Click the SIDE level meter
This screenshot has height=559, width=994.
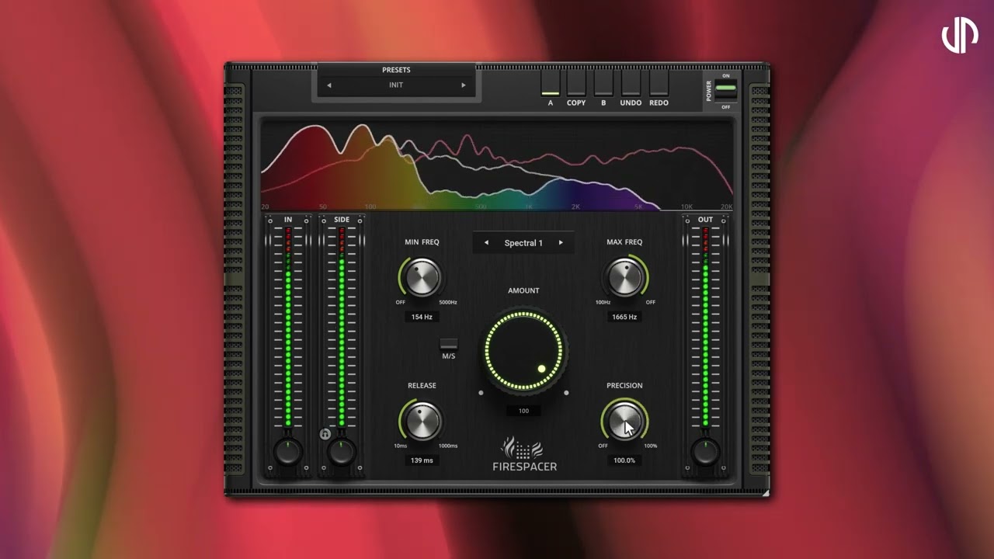[x=342, y=327]
